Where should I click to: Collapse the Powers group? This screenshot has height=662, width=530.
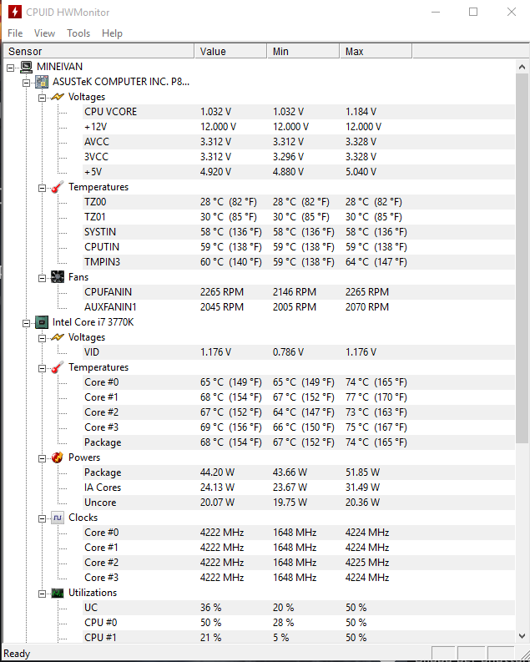[42, 458]
